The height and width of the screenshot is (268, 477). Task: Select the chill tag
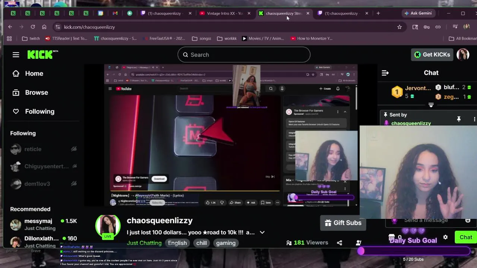pyautogui.click(x=202, y=243)
